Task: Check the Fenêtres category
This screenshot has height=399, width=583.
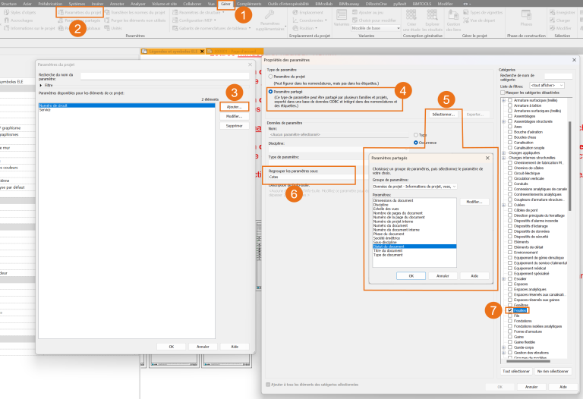Action: coord(510,305)
